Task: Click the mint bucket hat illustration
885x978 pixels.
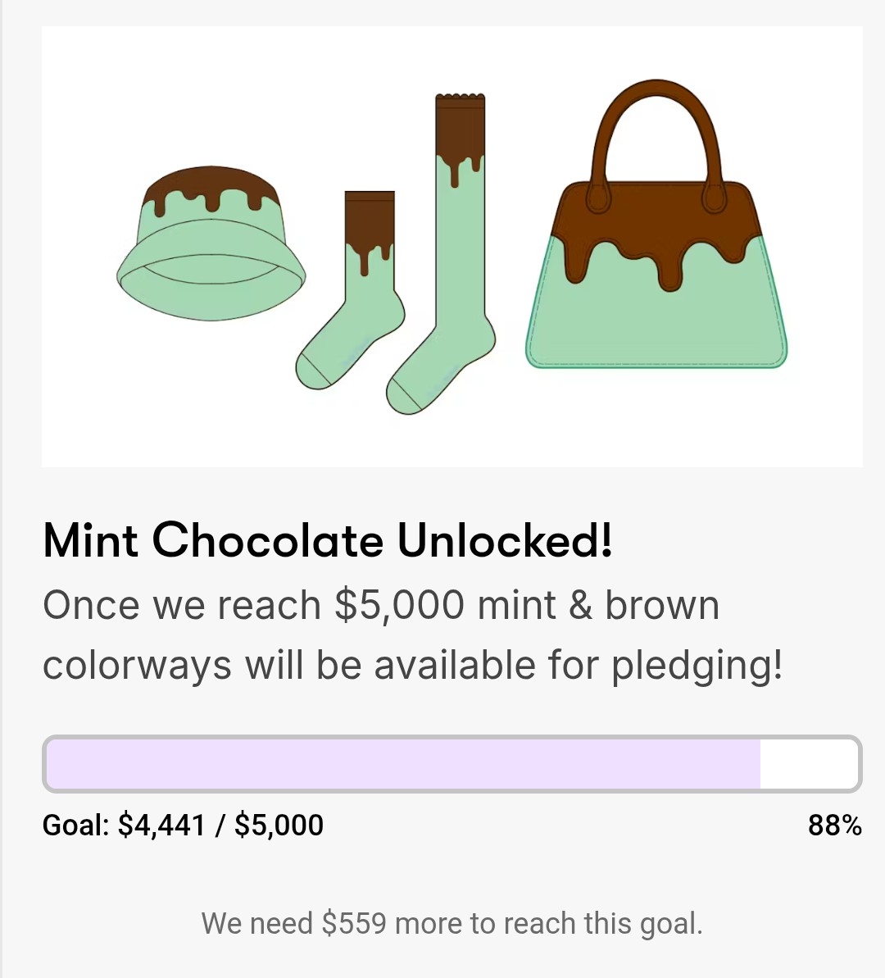Action: pyautogui.click(x=211, y=246)
